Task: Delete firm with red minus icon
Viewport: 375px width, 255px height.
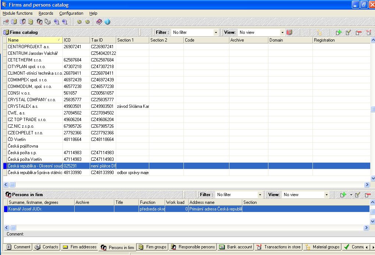Action: coord(358,32)
